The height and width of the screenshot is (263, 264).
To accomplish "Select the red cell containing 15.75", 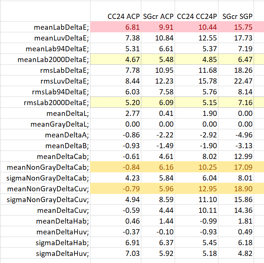I will click(x=236, y=27).
